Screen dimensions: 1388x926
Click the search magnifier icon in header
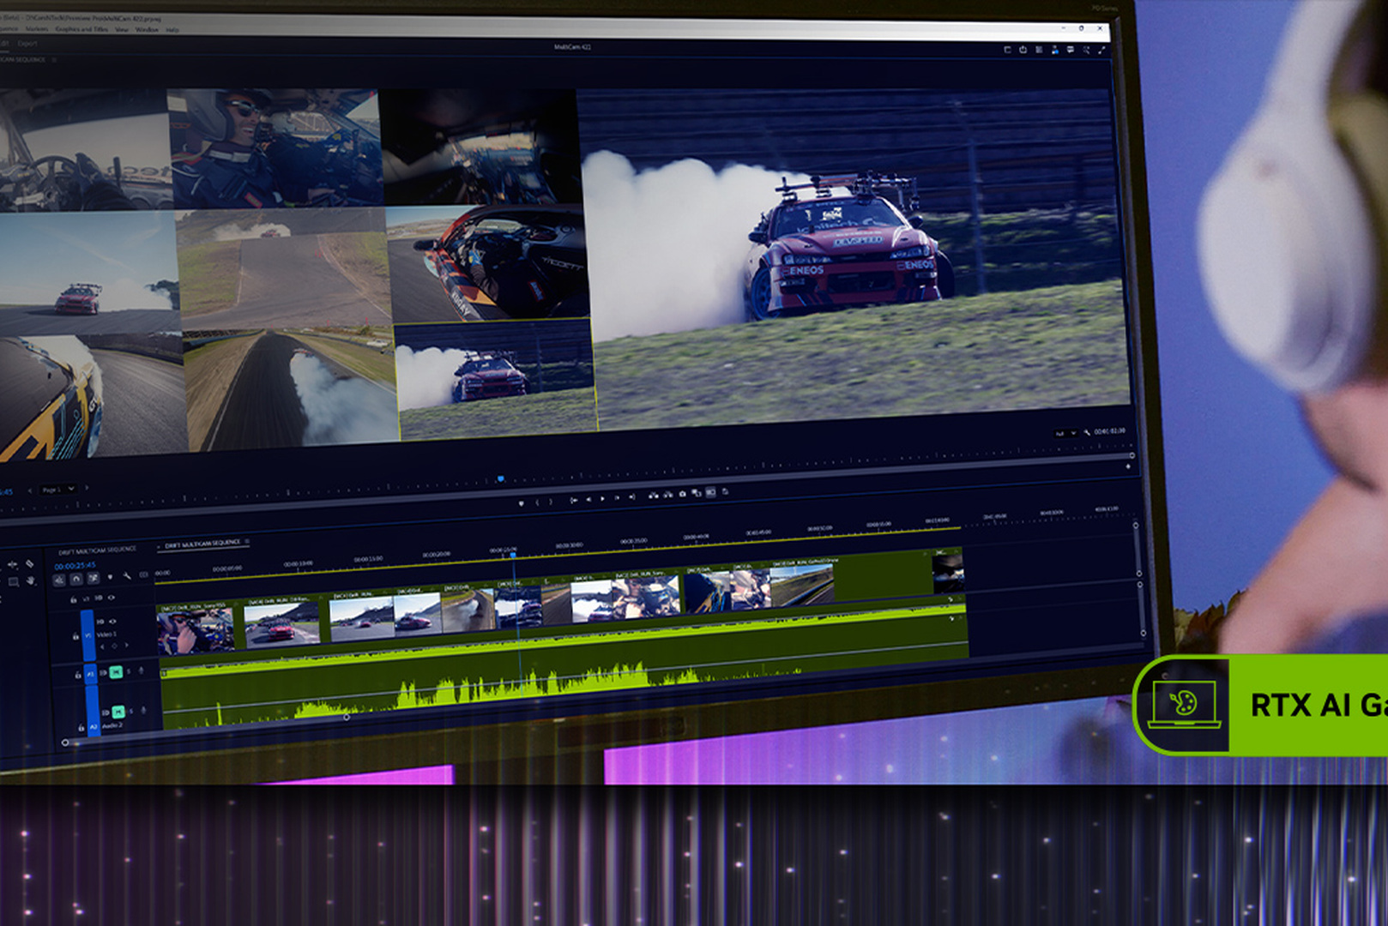(1087, 50)
